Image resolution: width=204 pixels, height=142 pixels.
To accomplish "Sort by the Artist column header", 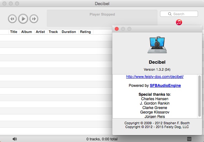I will (x=40, y=32).
